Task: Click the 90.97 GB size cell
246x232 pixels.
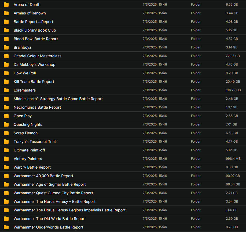Action: coord(233,176)
